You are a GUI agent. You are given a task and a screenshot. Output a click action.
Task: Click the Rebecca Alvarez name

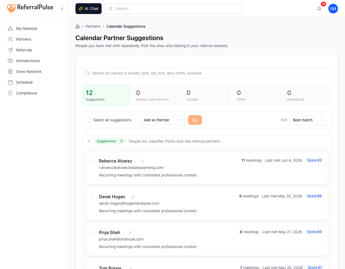coord(115,161)
